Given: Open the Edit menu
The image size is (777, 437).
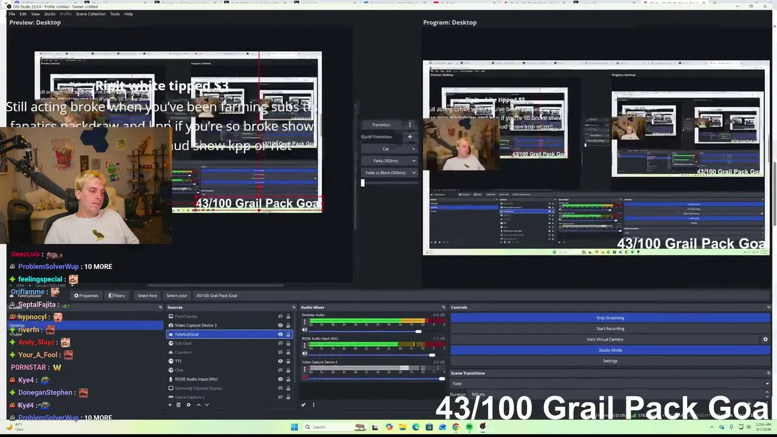Looking at the screenshot, I should pyautogui.click(x=23, y=14).
